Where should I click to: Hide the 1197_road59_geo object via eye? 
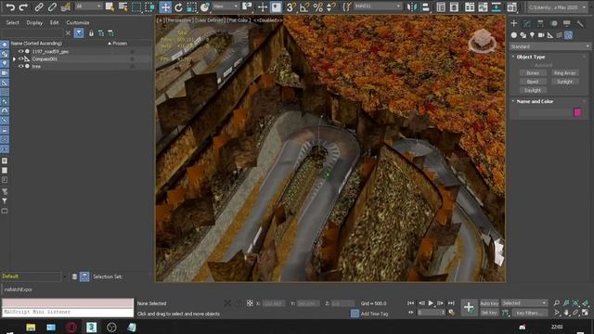20,52
